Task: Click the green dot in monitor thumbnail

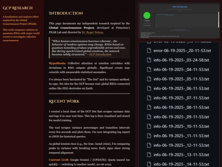Action: [147, 16]
